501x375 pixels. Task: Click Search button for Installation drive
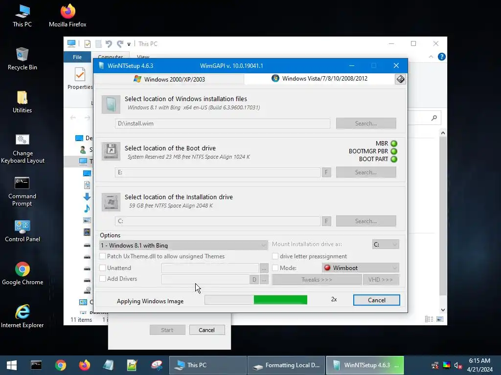(366, 221)
